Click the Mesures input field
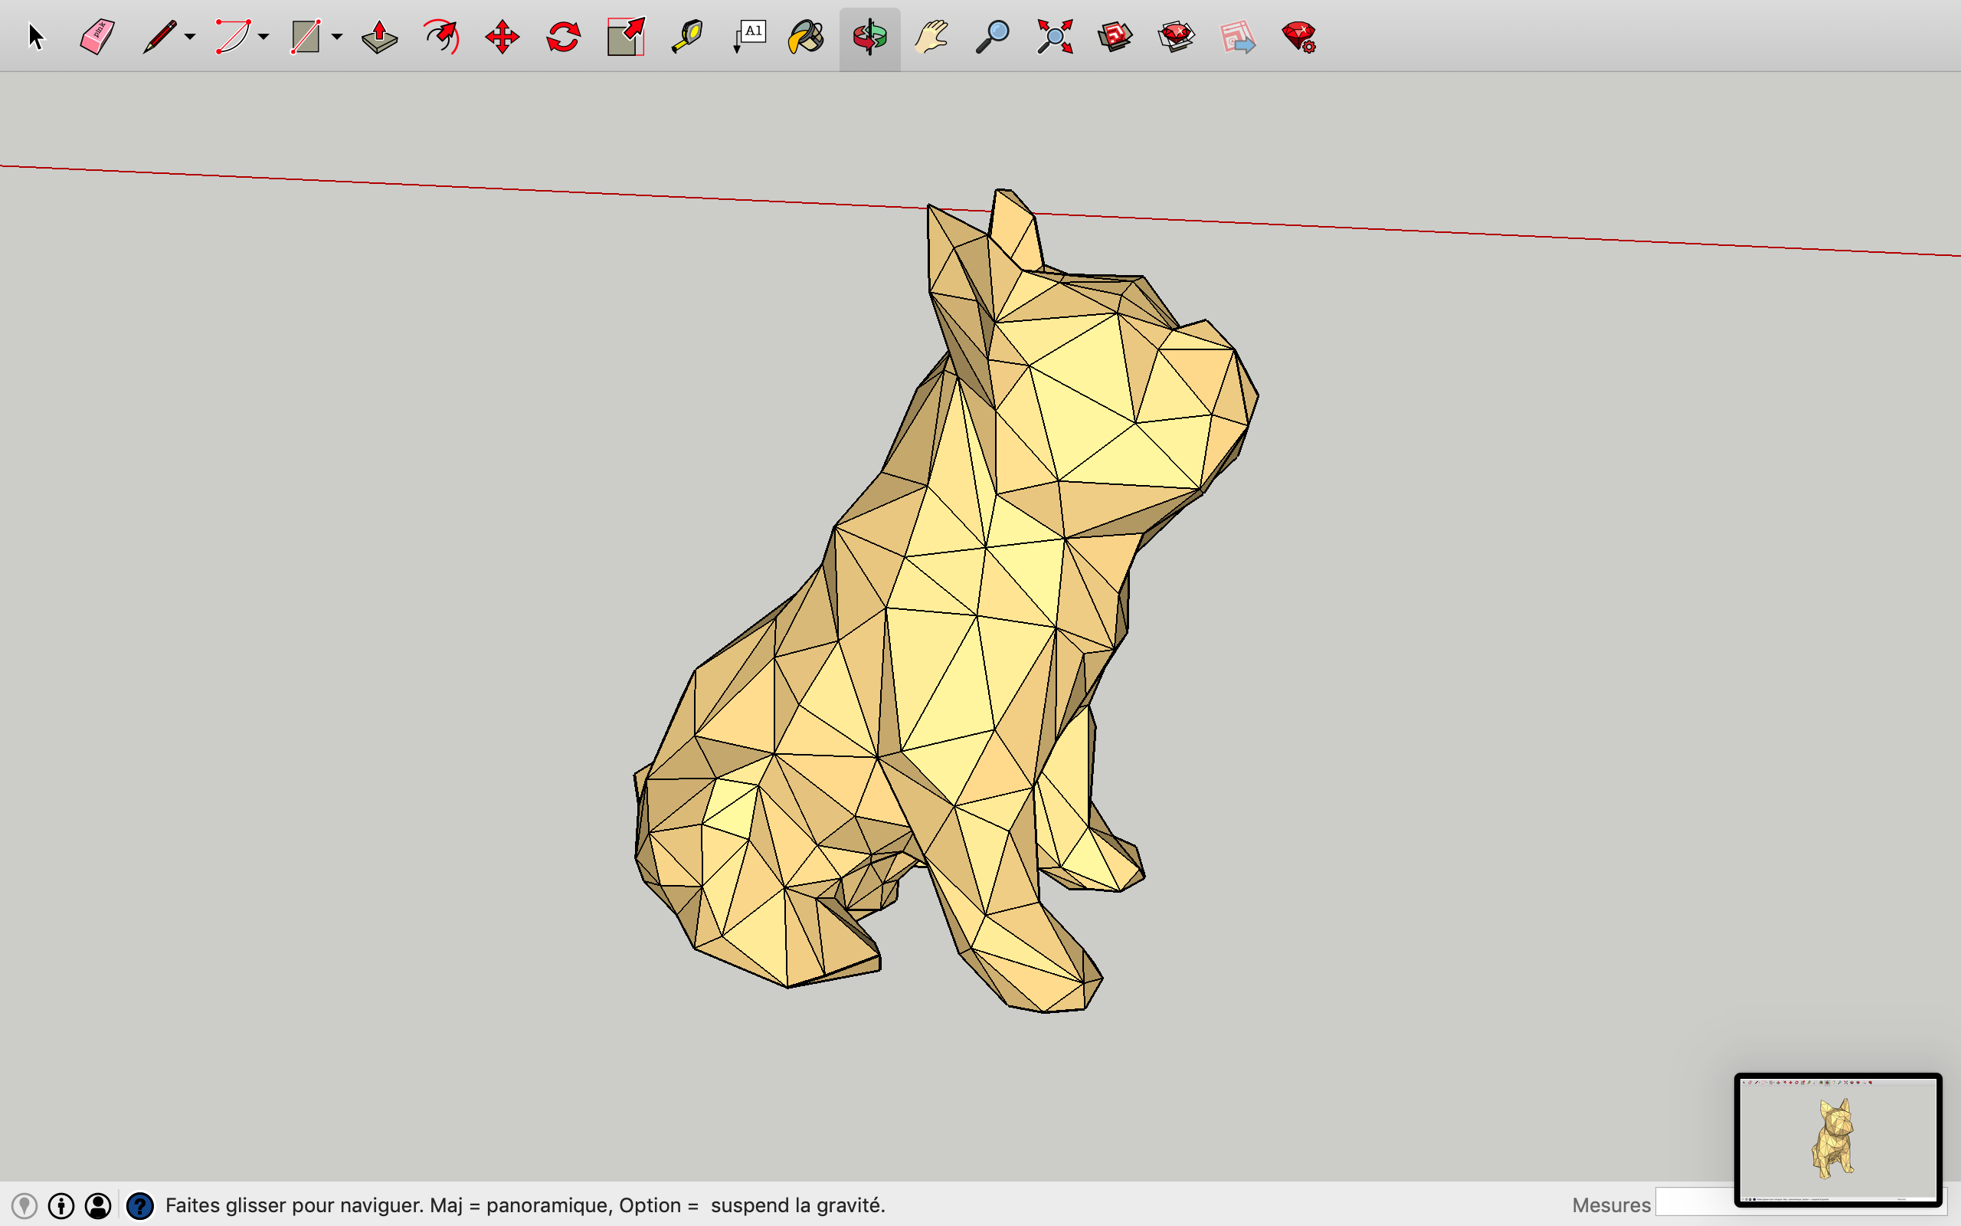Image resolution: width=1961 pixels, height=1226 pixels. tap(1694, 1201)
